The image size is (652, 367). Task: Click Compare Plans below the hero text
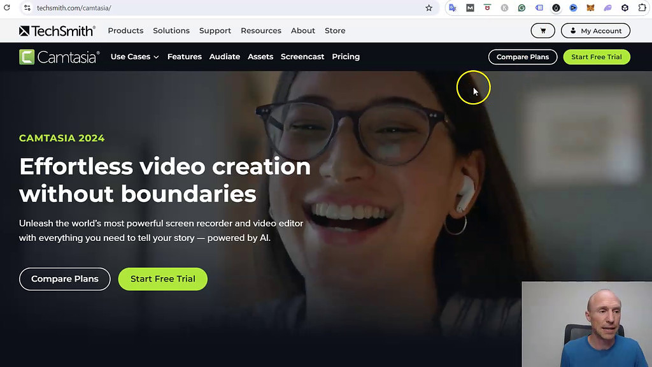tap(65, 279)
